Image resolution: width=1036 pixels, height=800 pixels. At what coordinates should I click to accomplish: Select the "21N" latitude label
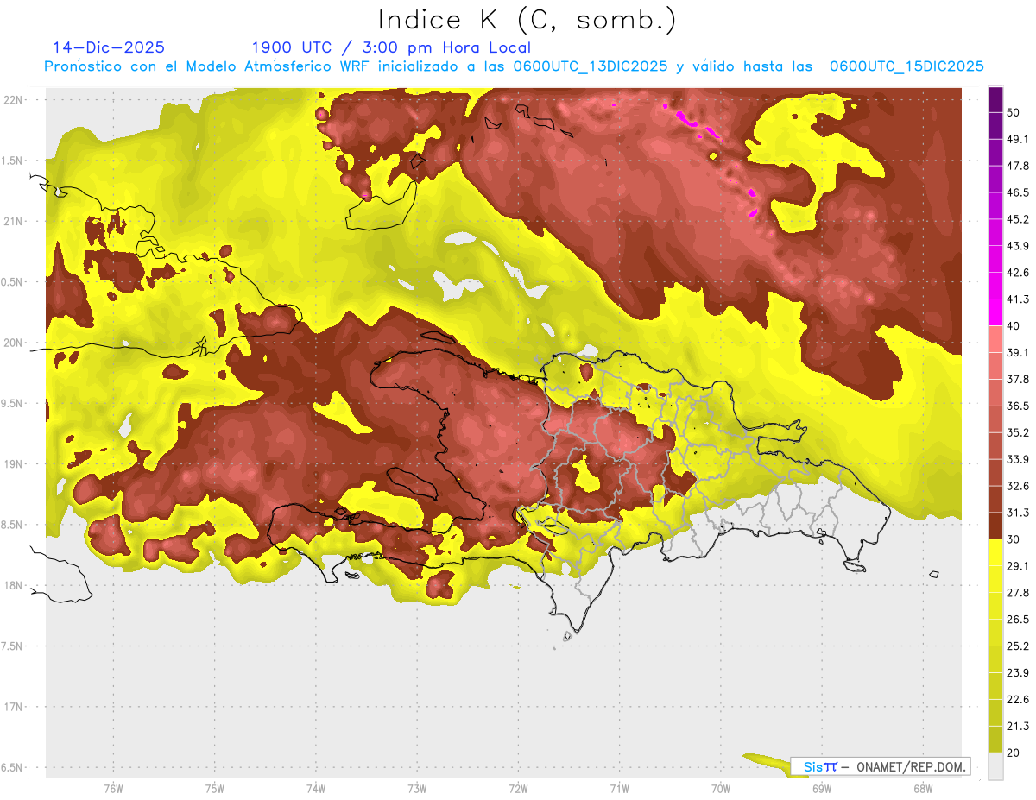point(15,221)
